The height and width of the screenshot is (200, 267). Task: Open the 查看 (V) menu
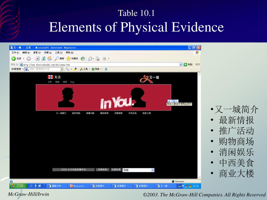(x=37, y=53)
